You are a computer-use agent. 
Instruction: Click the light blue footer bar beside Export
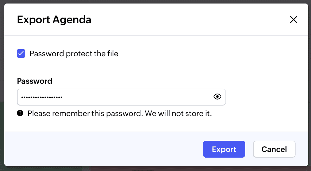click(x=106, y=149)
